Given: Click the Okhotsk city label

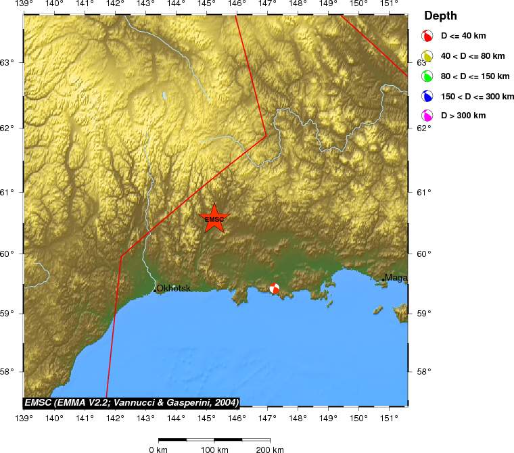Looking at the screenshot, I should (174, 288).
